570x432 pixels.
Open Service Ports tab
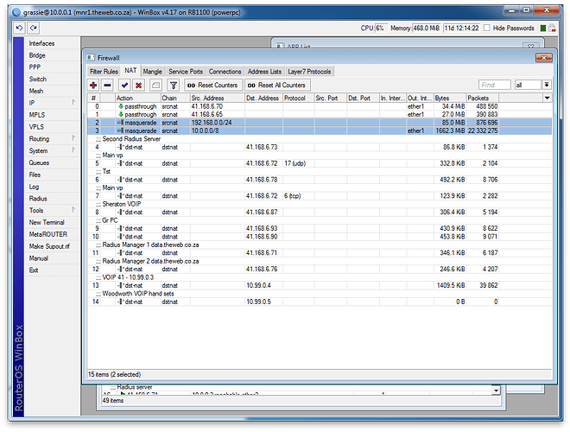click(186, 72)
